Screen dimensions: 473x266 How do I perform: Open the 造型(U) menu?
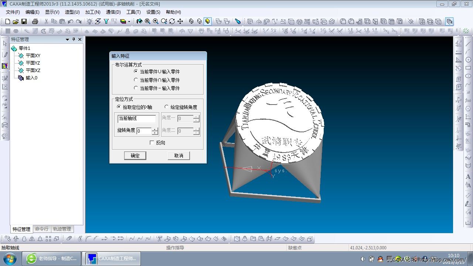[x=72, y=12]
